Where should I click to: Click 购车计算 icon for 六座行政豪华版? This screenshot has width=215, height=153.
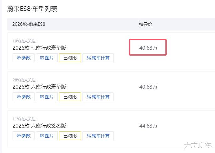tap(98, 97)
